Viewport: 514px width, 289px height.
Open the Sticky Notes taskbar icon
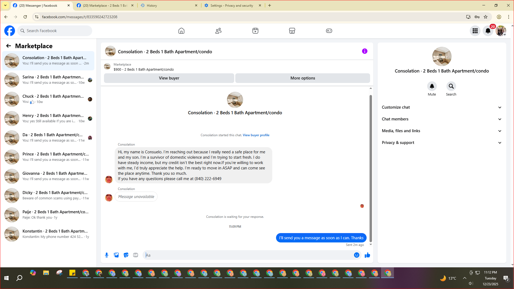(72, 273)
